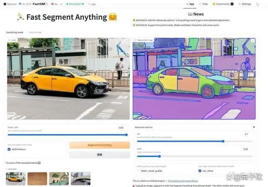Switch to the App tab
268x187 pixels.
point(190,4)
